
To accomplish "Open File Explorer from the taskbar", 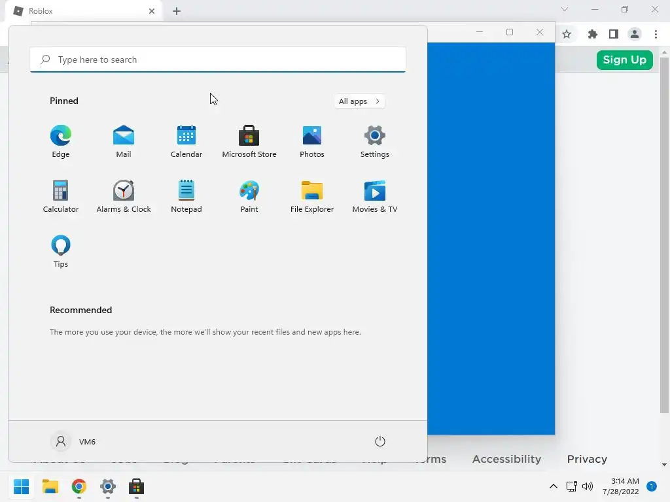I will (50, 486).
